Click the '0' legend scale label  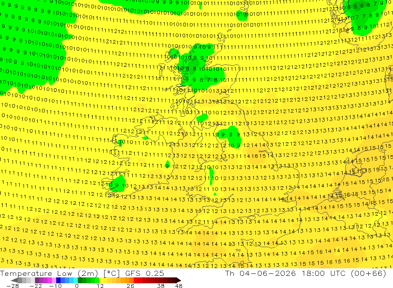[77, 286]
